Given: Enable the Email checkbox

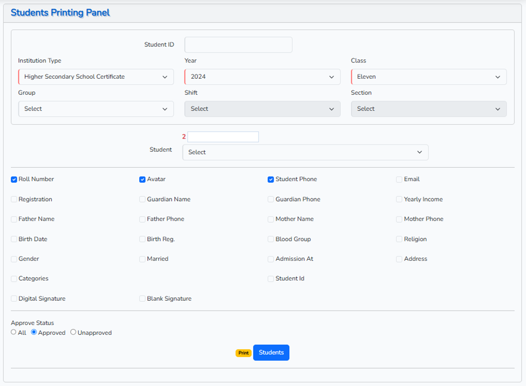Looking at the screenshot, I should (399, 180).
